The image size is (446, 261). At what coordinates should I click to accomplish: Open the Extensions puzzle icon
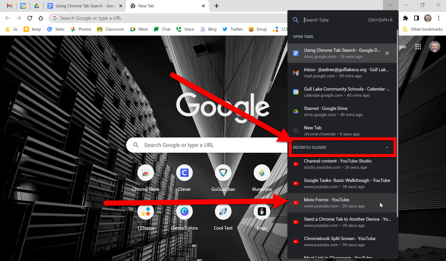tap(406, 18)
